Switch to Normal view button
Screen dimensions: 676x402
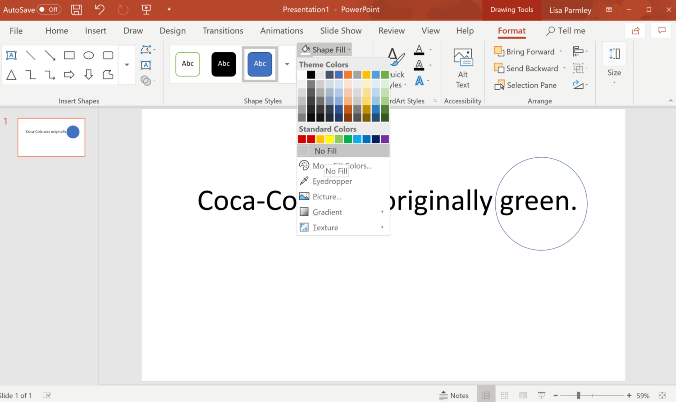coord(486,395)
